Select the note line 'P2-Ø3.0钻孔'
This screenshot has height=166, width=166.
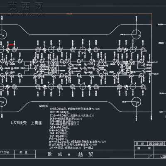pyautogui.click(x=59, y=139)
